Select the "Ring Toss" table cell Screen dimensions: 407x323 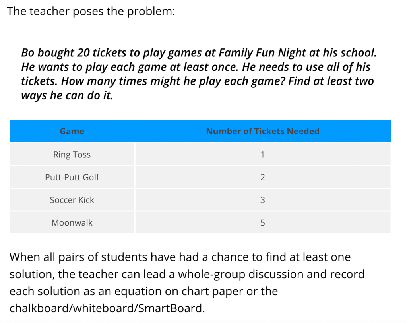pos(72,155)
